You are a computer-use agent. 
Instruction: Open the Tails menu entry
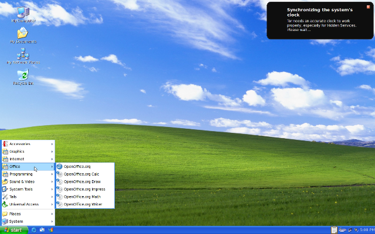click(28, 197)
